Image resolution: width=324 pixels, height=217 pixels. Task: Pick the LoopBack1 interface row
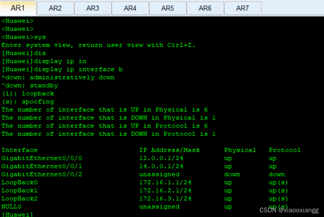[x=20, y=190]
